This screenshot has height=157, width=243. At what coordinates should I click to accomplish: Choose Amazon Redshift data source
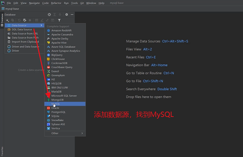pyautogui.click(x=65, y=30)
